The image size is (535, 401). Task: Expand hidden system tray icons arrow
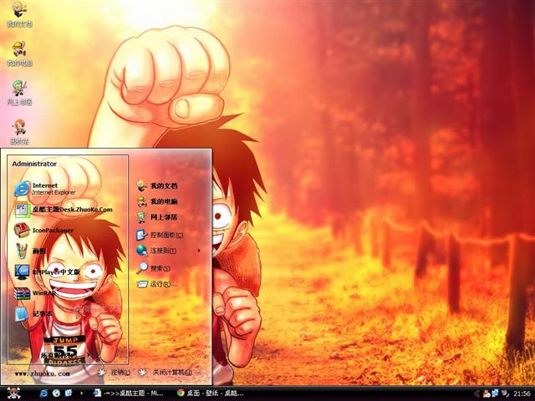coord(477,393)
